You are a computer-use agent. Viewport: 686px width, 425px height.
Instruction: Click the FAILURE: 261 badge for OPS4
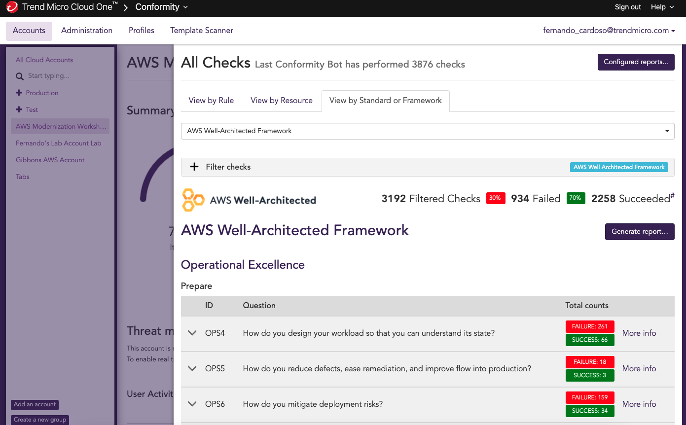(589, 326)
